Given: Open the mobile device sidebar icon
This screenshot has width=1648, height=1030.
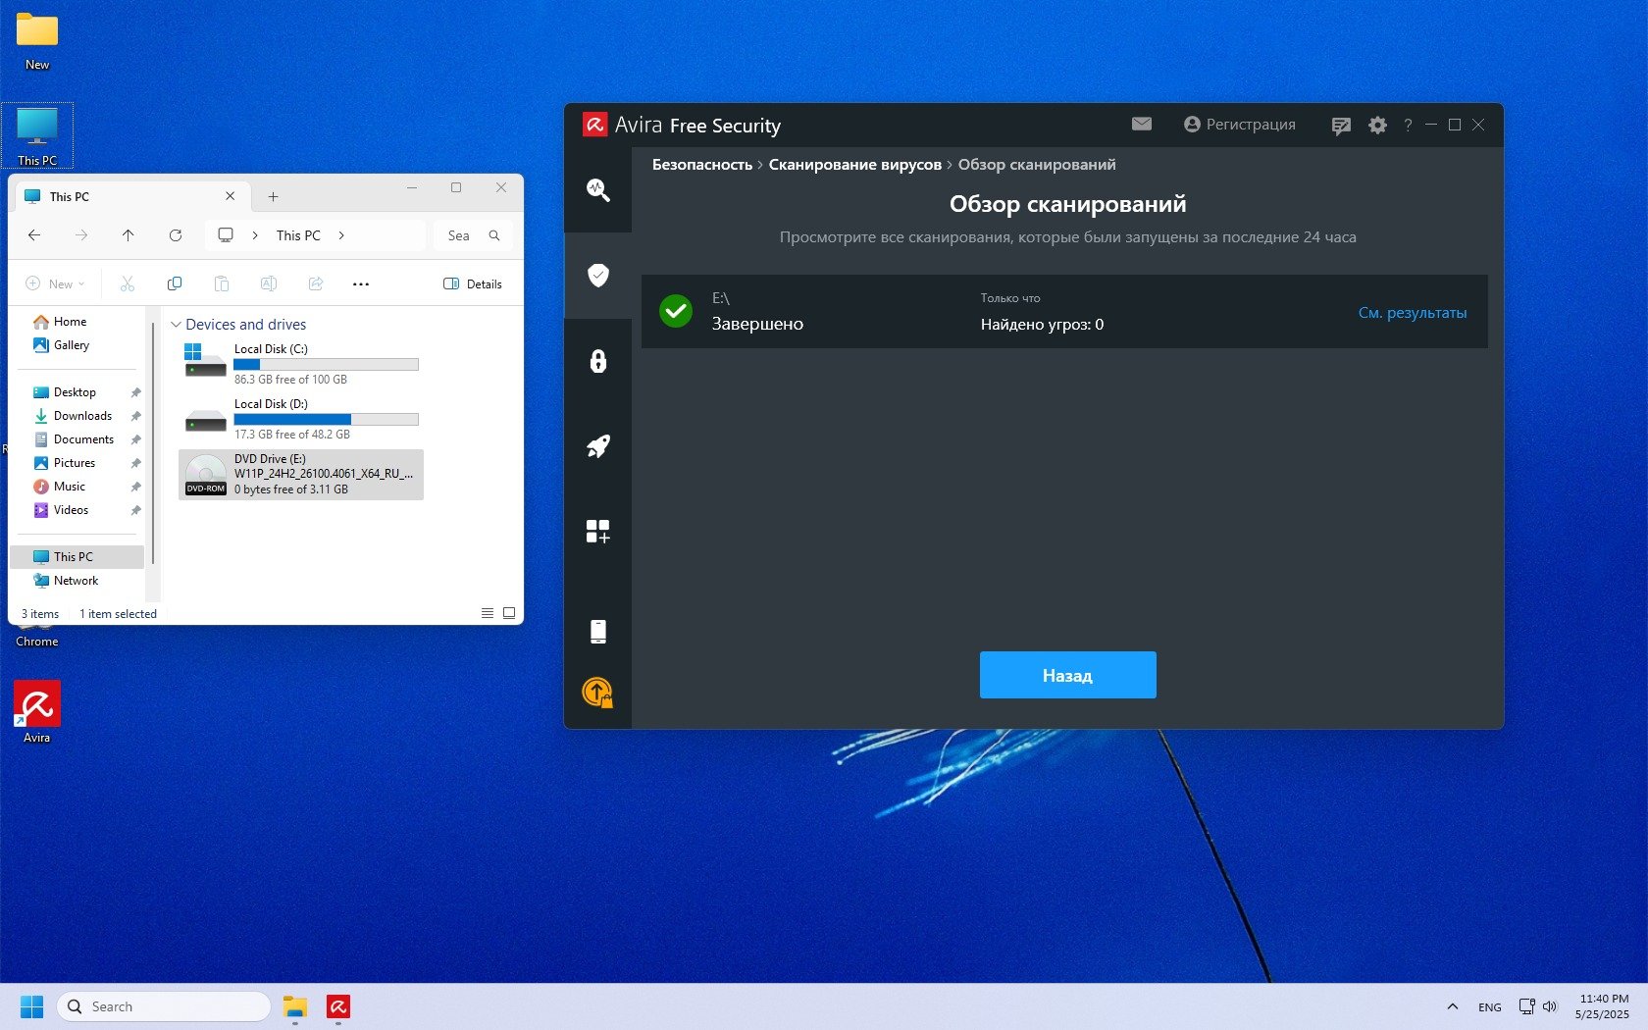Looking at the screenshot, I should [x=597, y=632].
